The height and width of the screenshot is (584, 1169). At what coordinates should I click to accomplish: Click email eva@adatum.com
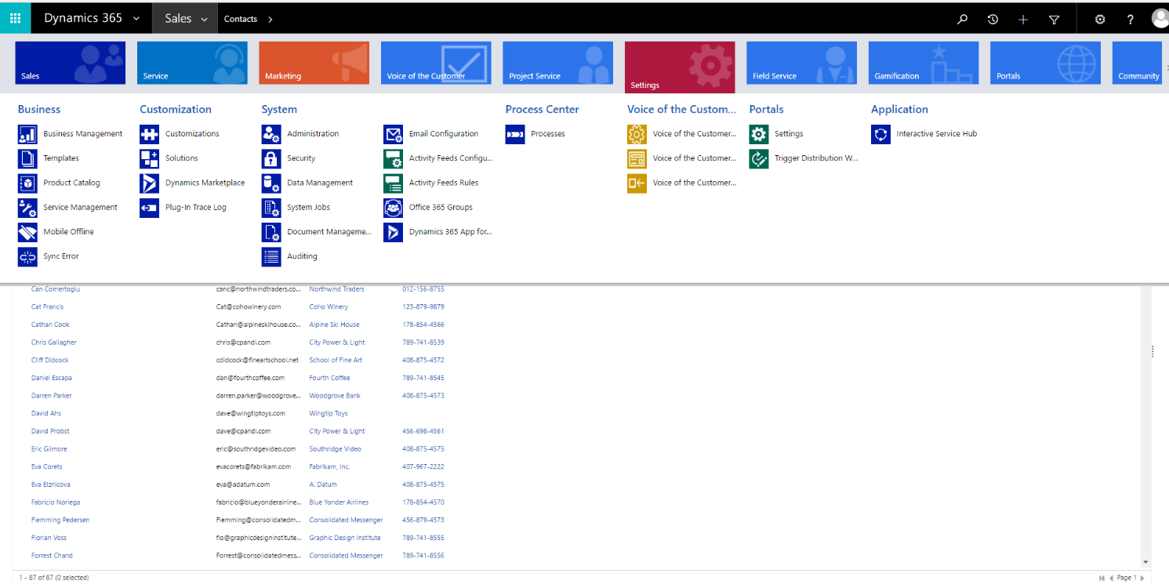(x=243, y=484)
